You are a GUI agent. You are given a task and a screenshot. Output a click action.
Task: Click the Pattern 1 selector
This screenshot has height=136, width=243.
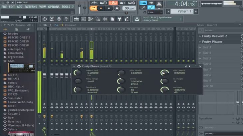182,11
